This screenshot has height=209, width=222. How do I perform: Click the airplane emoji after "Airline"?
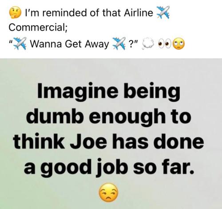point(163,12)
